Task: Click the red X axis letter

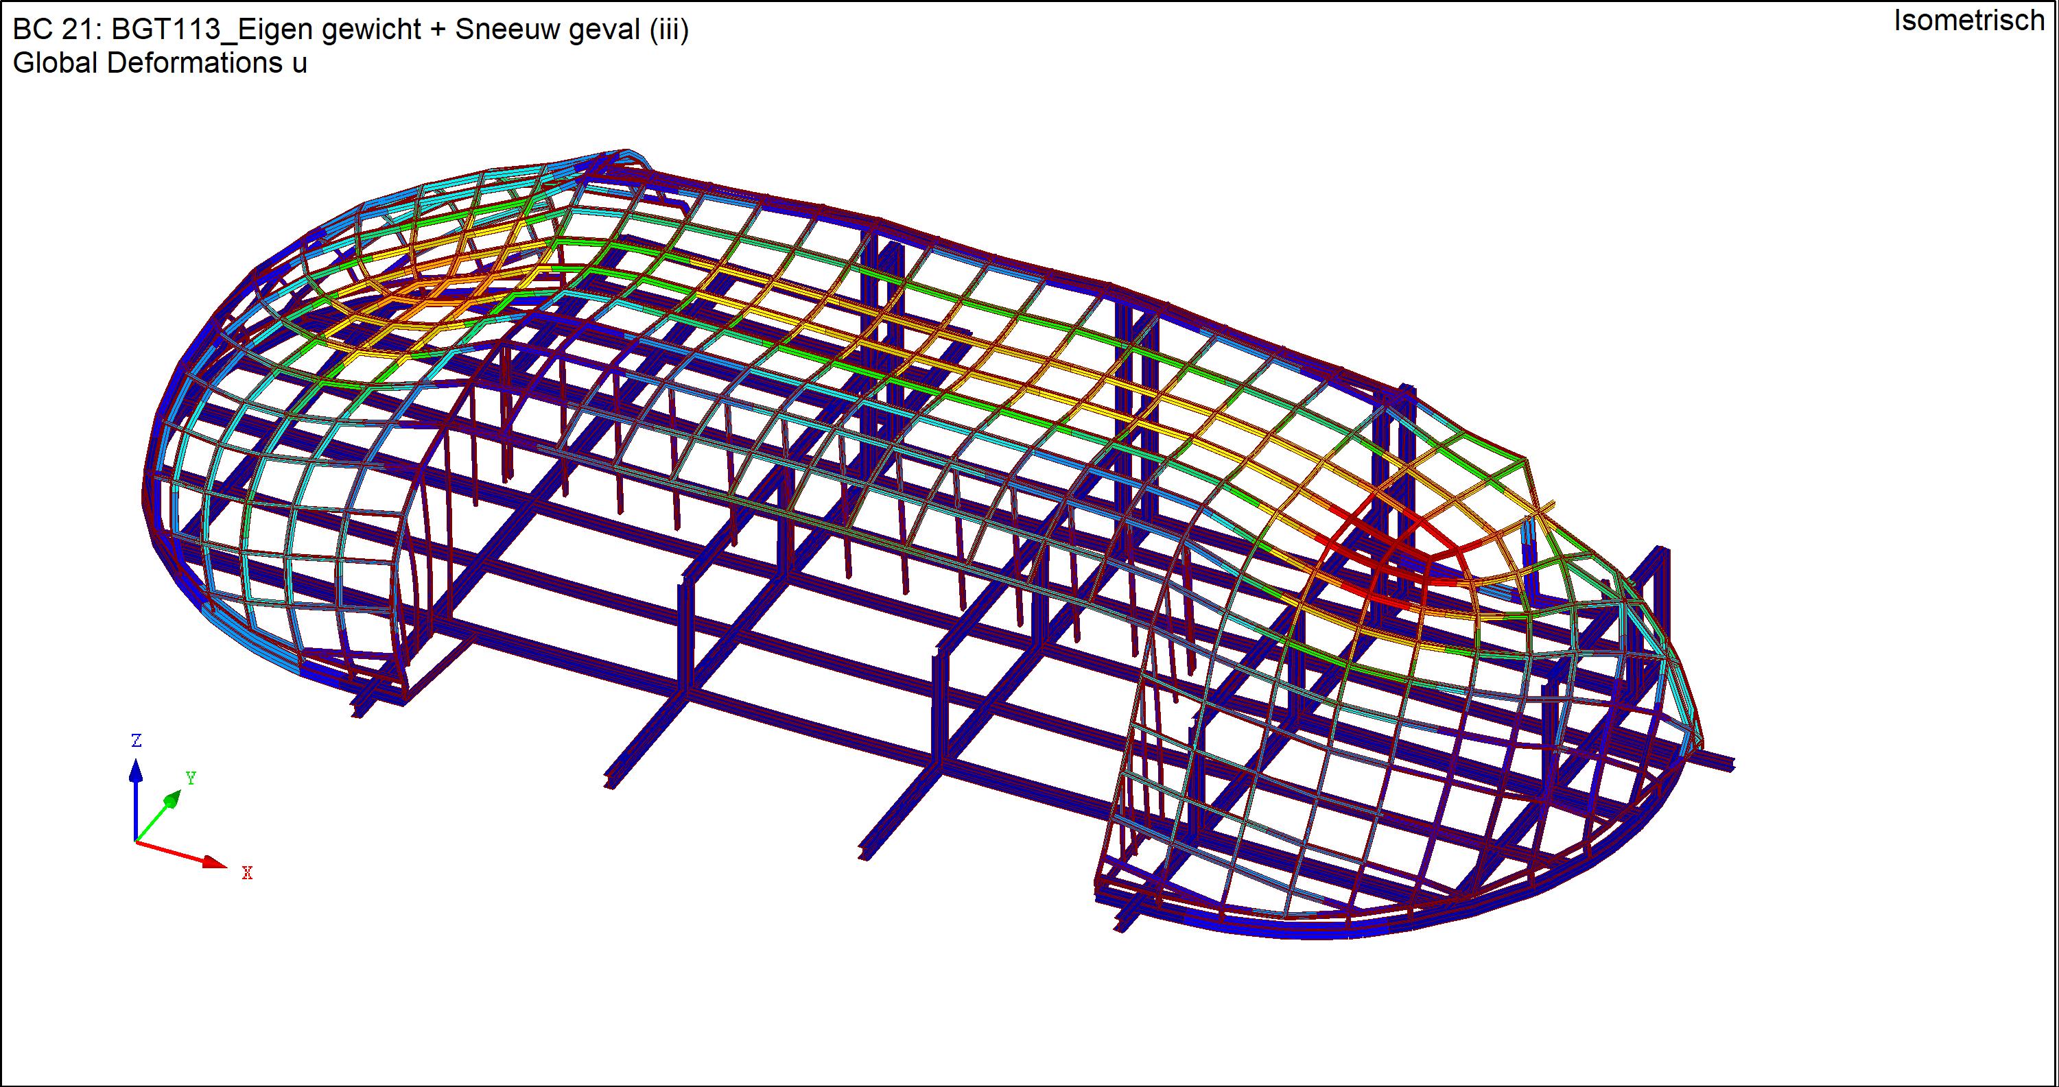Action: tap(247, 873)
